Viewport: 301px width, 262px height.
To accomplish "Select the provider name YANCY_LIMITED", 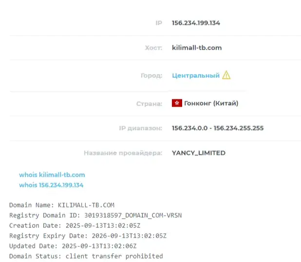I will point(199,153).
